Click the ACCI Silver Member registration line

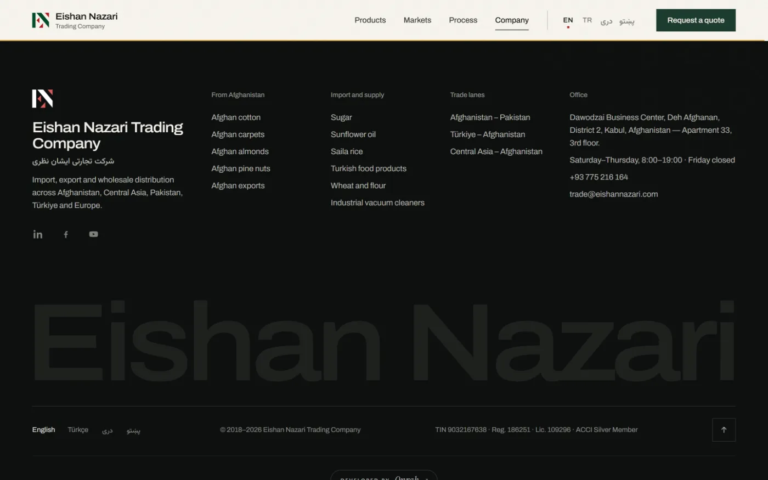(x=537, y=430)
